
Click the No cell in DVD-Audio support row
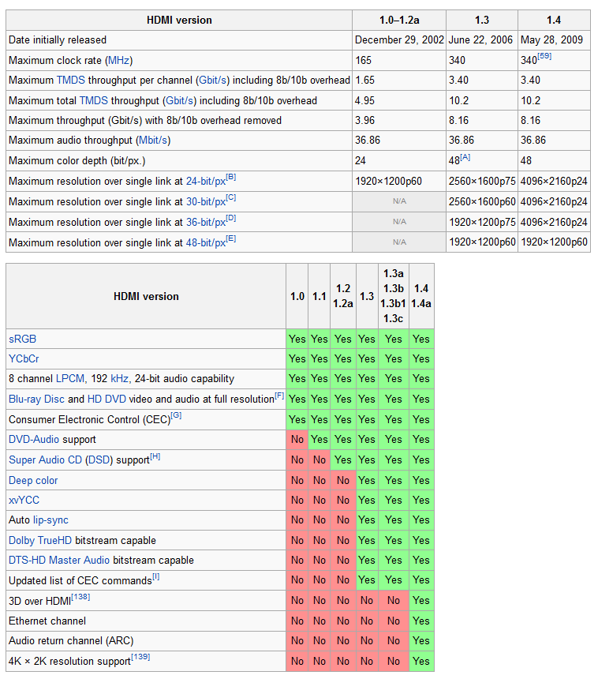click(297, 440)
